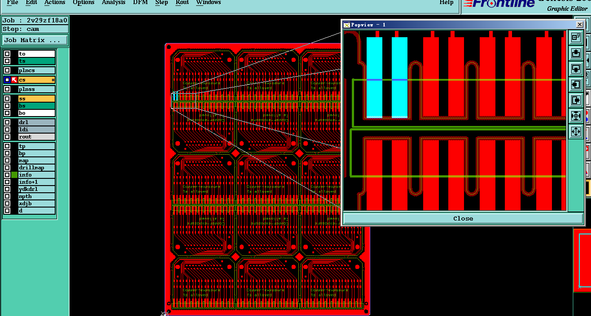The image size is (591, 316).
Task: Toggle display checkbox for the 'drl' layer
Action: pos(7,122)
